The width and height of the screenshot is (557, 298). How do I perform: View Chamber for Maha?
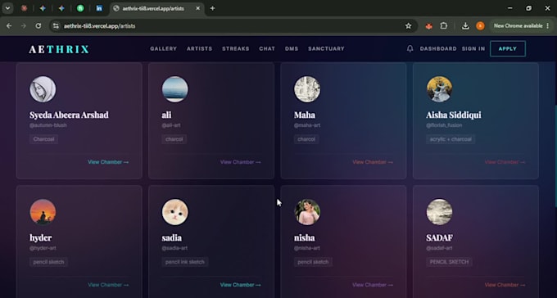coord(373,162)
